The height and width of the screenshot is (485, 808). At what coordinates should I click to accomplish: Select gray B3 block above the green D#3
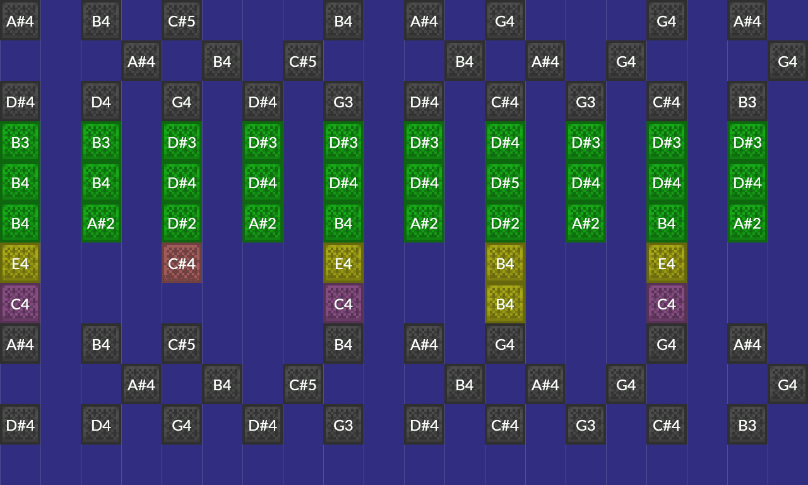pyautogui.click(x=747, y=102)
